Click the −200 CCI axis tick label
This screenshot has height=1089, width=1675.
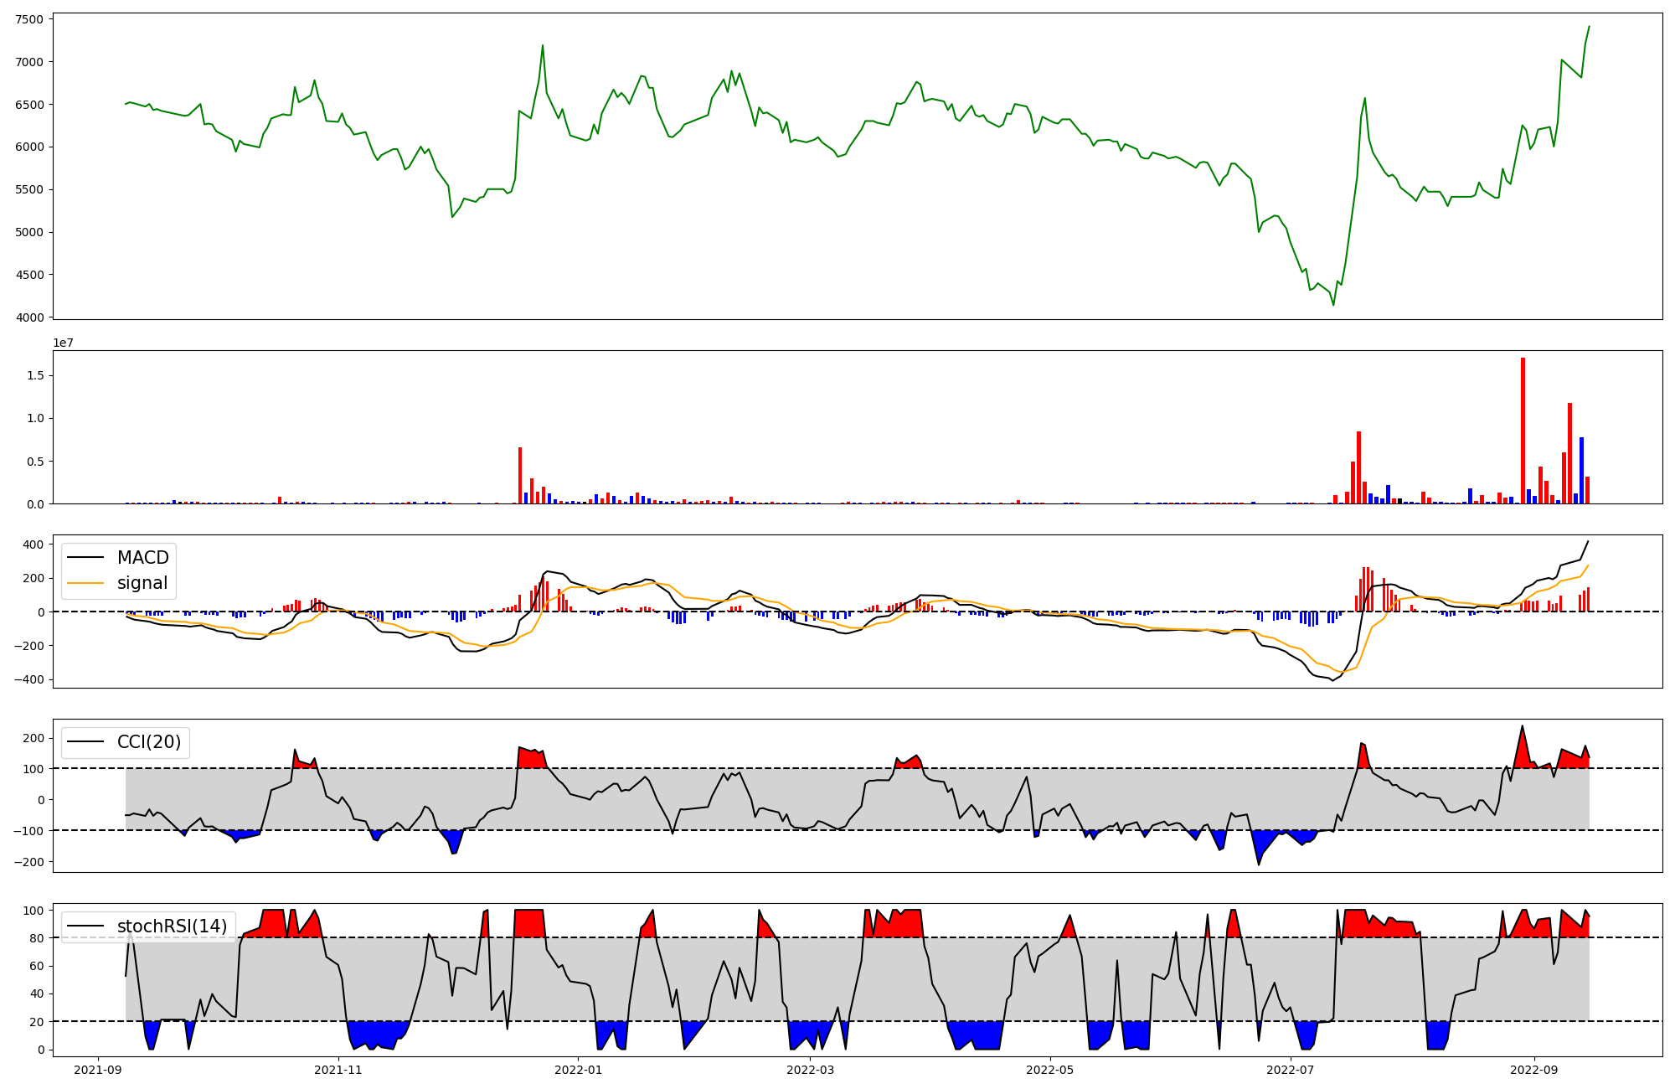click(x=28, y=862)
